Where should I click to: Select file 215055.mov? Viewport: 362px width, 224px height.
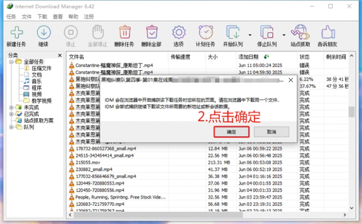88,162
